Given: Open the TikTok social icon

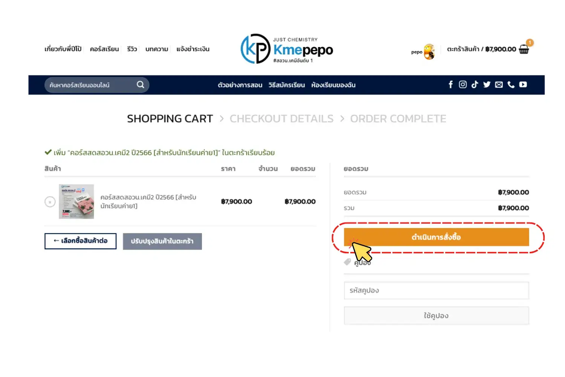Looking at the screenshot, I should point(475,84).
